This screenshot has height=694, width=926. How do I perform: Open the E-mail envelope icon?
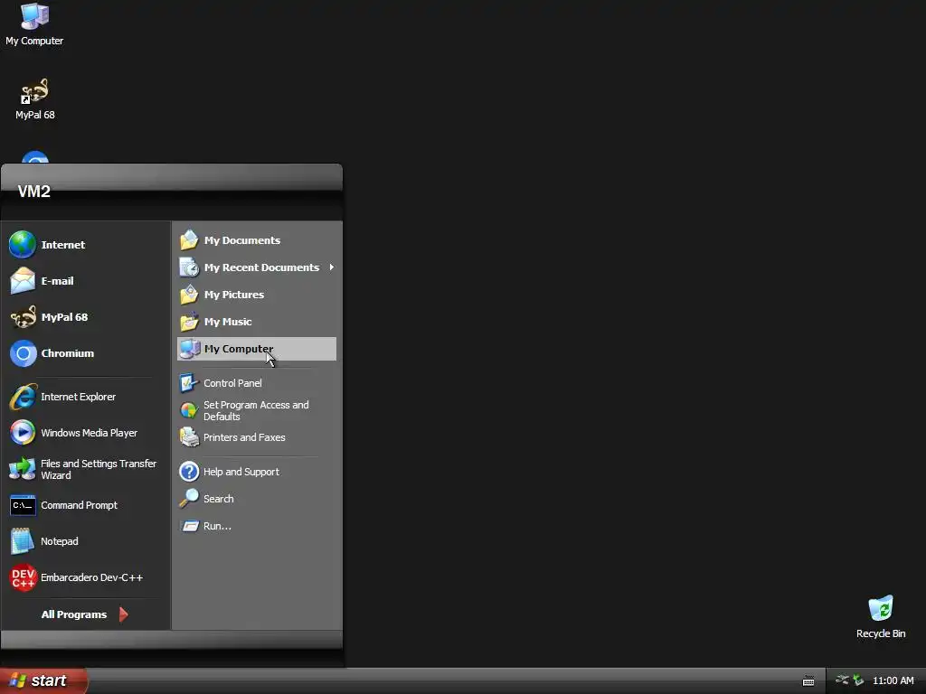click(23, 281)
